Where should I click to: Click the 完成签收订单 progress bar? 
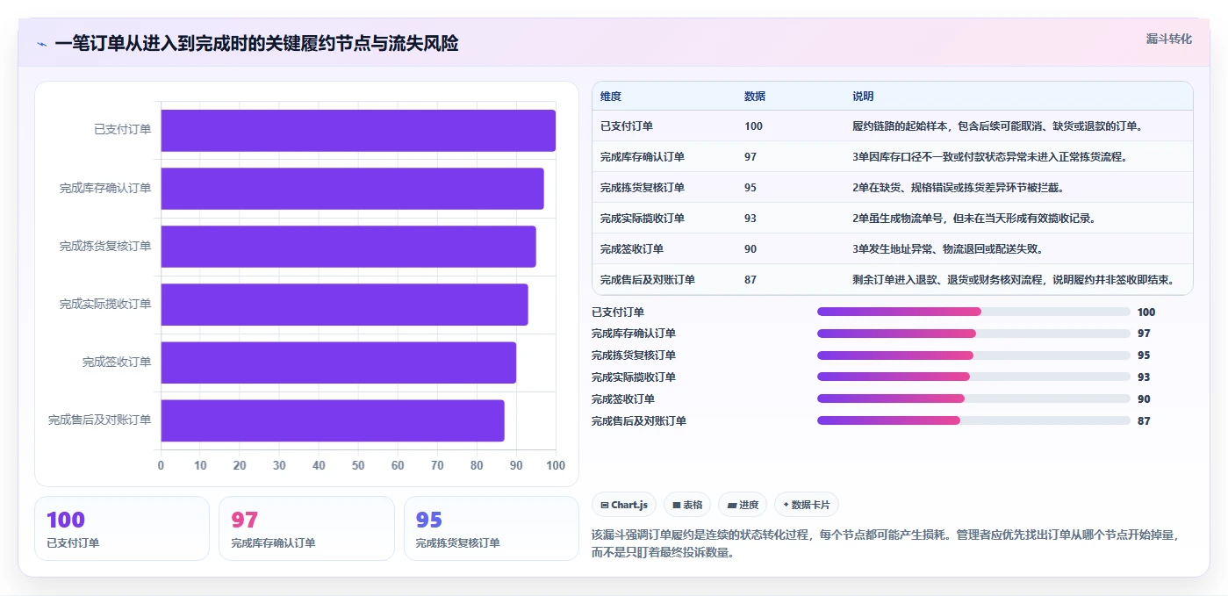(x=973, y=399)
